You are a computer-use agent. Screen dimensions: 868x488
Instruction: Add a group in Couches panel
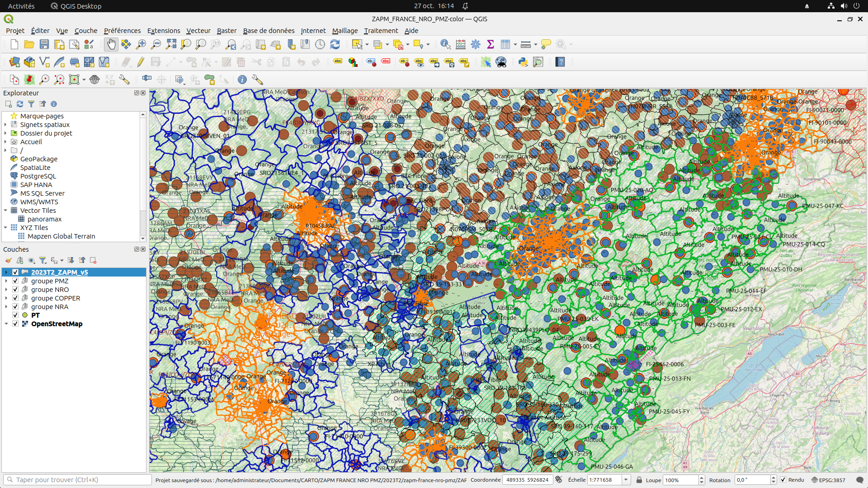20,260
